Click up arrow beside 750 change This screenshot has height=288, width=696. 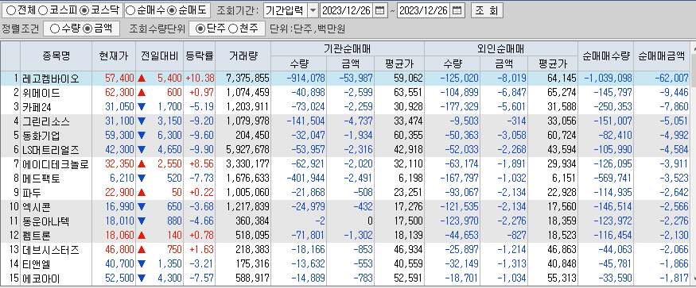142,250
